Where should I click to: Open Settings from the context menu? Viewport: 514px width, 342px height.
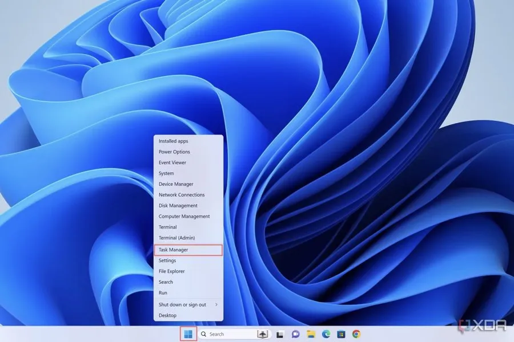[167, 260]
